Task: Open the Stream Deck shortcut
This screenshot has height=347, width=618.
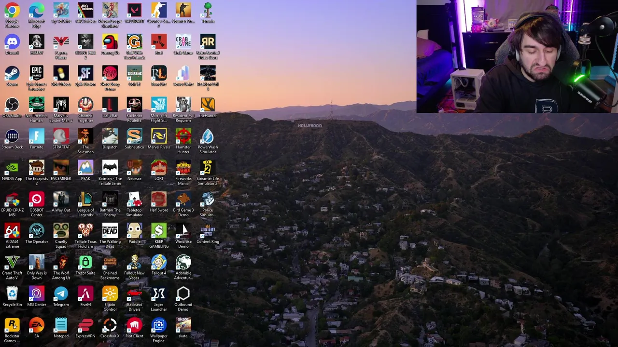Action: (12, 136)
